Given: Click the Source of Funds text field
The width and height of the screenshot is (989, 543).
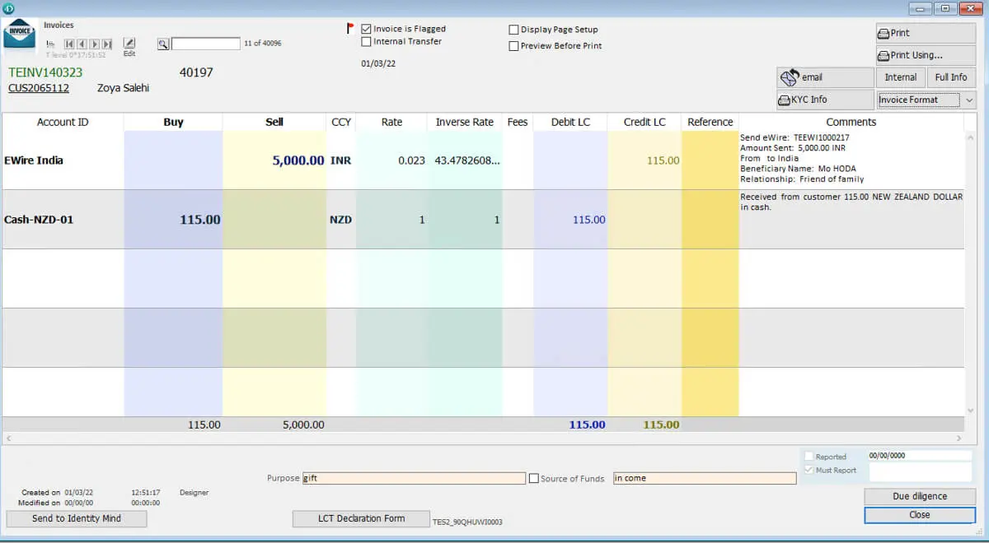Looking at the screenshot, I should [705, 478].
